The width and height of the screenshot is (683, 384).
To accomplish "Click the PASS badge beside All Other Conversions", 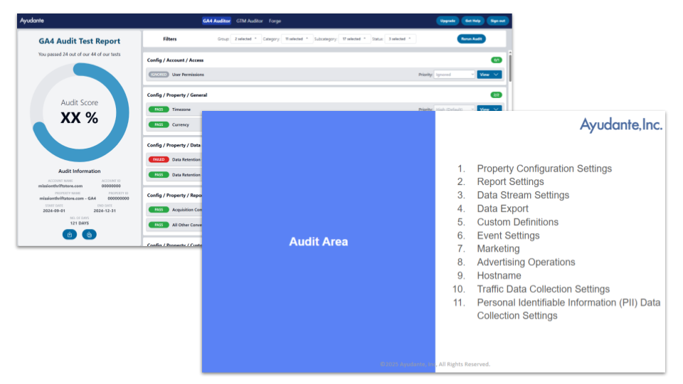I will (159, 225).
